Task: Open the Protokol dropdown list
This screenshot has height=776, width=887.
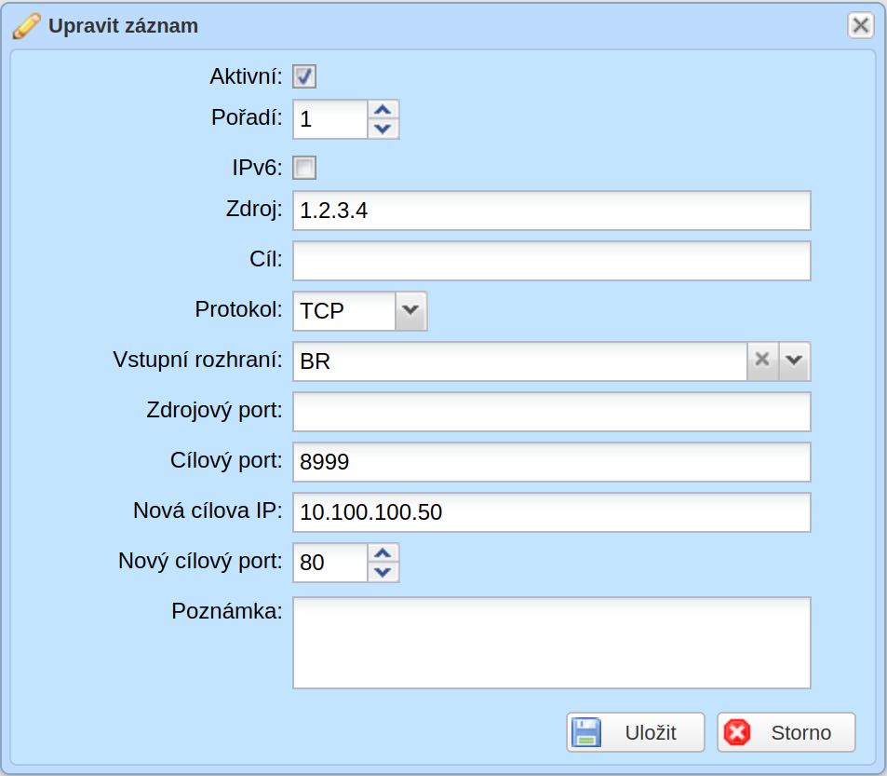Action: [x=410, y=311]
